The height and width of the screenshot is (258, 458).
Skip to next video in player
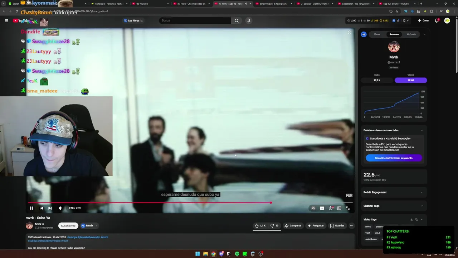[x=50, y=208]
